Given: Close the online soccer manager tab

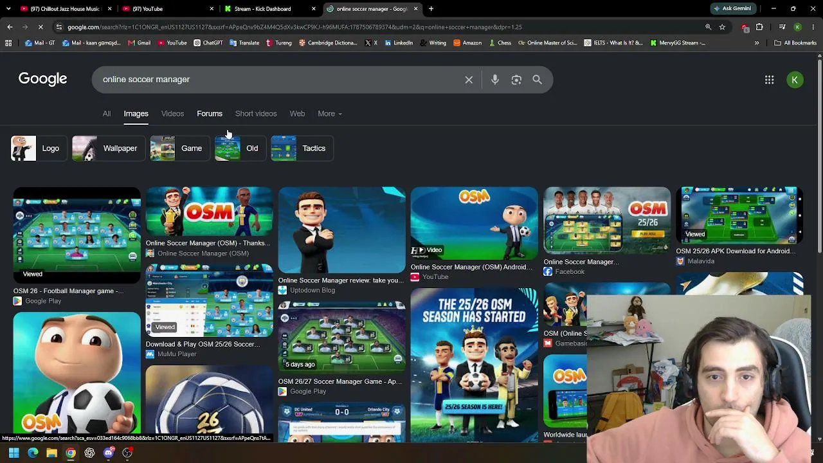Looking at the screenshot, I should coord(415,9).
